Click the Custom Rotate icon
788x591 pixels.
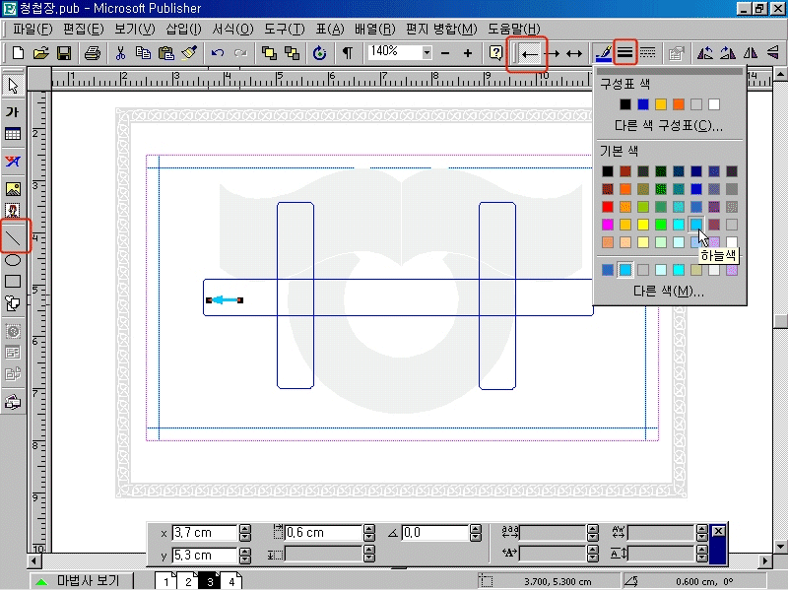tap(319, 53)
